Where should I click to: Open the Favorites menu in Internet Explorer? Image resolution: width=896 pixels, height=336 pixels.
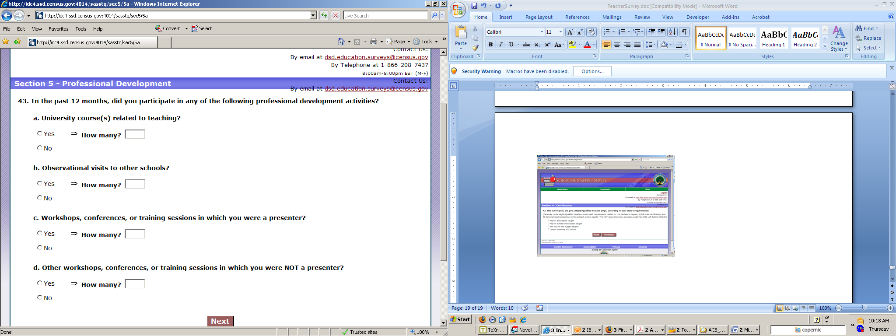(58, 29)
